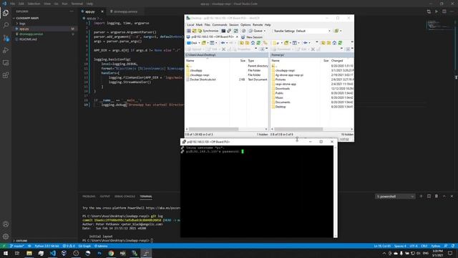Open droneapp.service in VS Code explorer
The image size is (458, 258).
pos(31,34)
